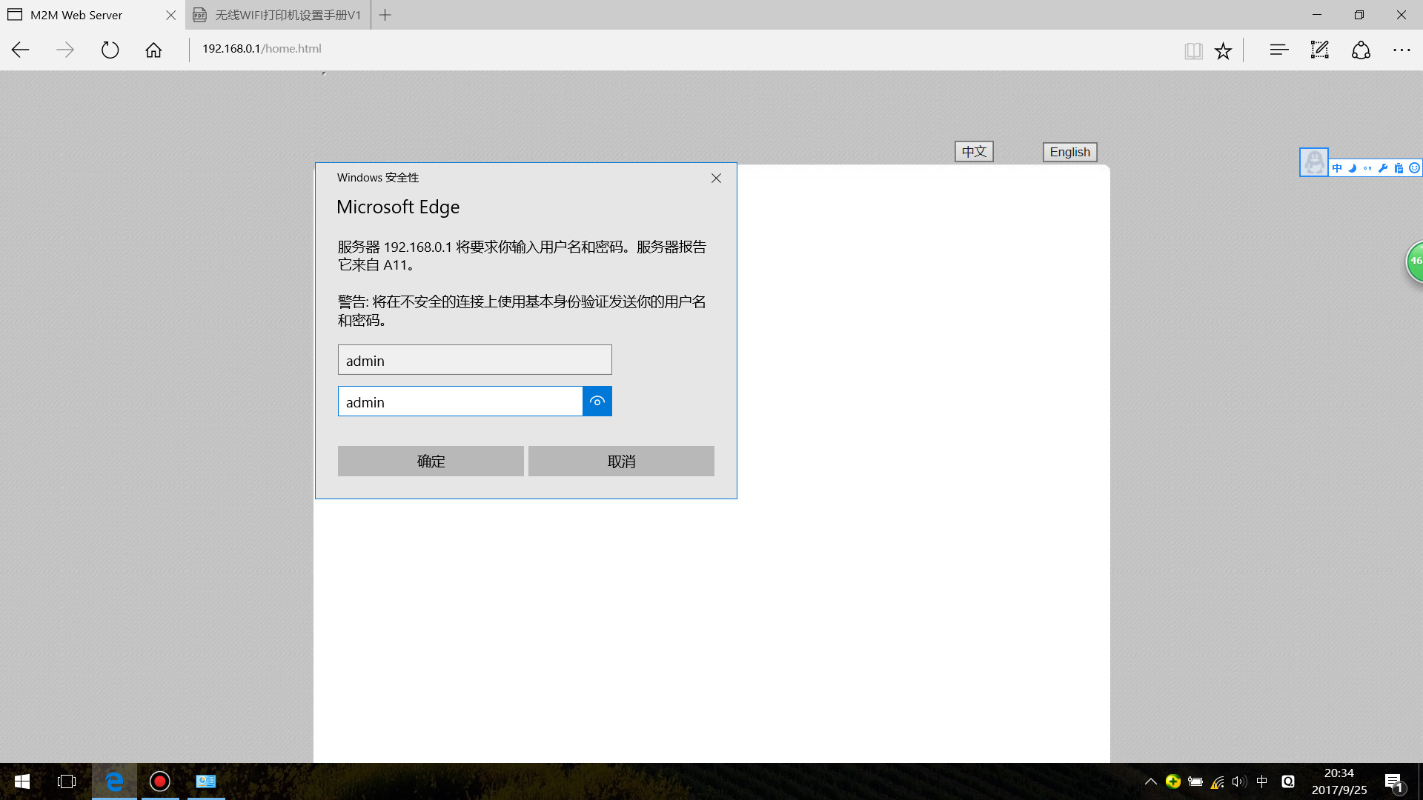1423x800 pixels.
Task: Expand hidden system tray icons
Action: pyautogui.click(x=1150, y=781)
